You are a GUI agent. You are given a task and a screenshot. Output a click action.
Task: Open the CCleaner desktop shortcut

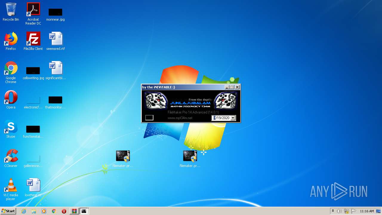pyautogui.click(x=11, y=158)
